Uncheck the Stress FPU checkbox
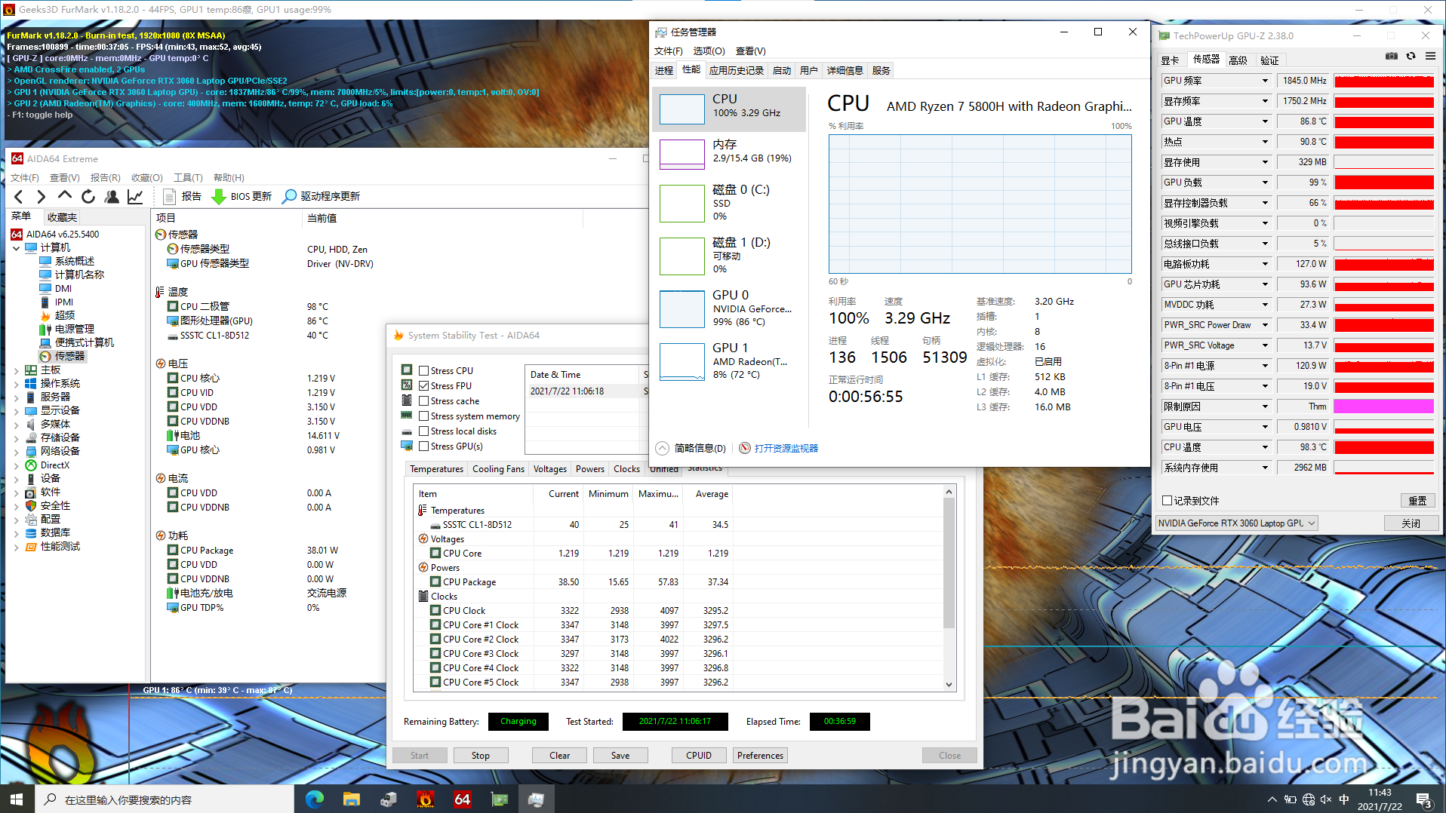This screenshot has height=813, width=1446. 424,386
